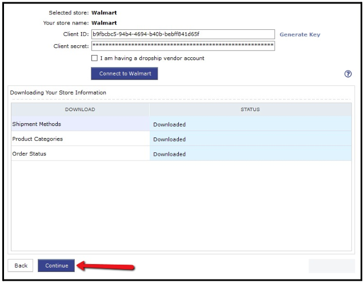Screen dimensions: 364x283
Task: Click the greyed-out blank button at bottom right
Action: click(x=331, y=265)
